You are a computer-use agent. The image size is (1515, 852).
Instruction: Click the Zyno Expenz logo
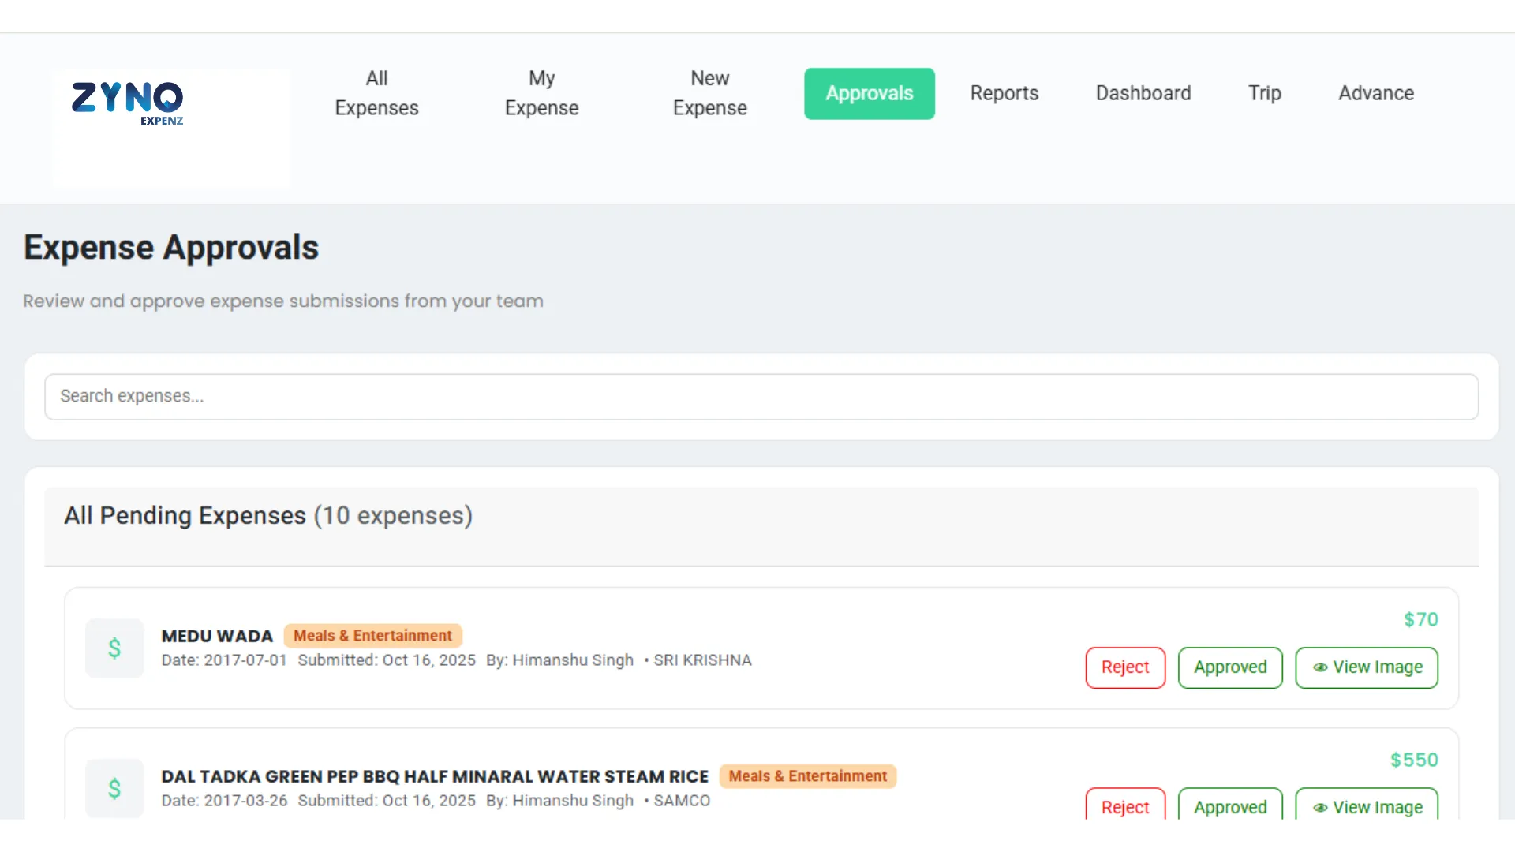128,103
